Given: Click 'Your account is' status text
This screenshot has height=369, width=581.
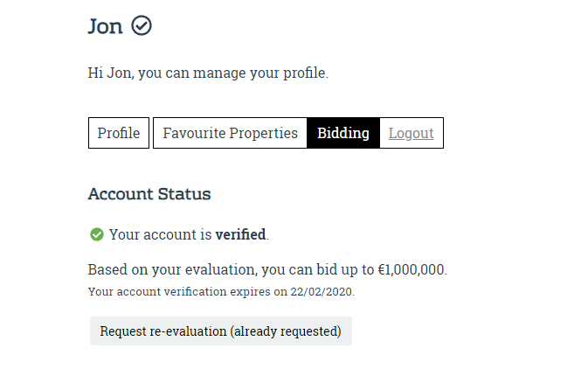Looking at the screenshot, I should pyautogui.click(x=160, y=234).
